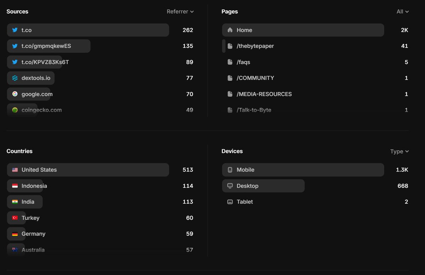Click the United States flag icon
This screenshot has width=425, height=275.
[x=15, y=170]
